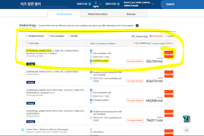Screen dimensions: 204x136
Task: Click the camera photo icon for Junior Suite Balcony
Action: (x=23, y=130)
